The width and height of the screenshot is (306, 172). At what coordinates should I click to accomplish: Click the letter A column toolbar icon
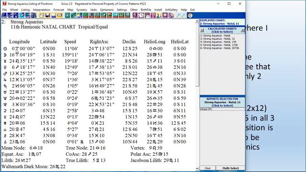[159, 15]
